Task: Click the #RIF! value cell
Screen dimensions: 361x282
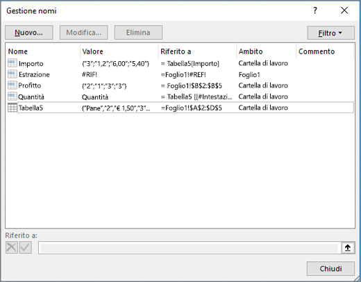Action: point(90,74)
